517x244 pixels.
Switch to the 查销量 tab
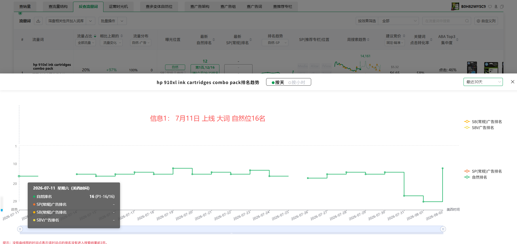click(x=25, y=7)
